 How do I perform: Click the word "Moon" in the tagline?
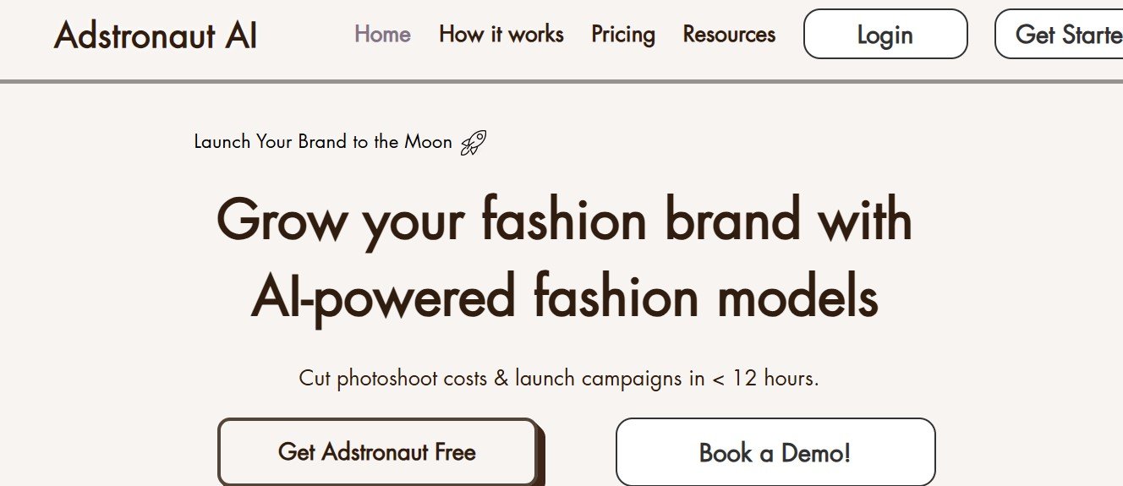428,142
